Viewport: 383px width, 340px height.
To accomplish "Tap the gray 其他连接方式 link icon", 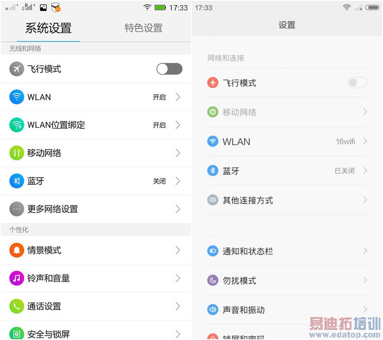I will click(x=213, y=200).
